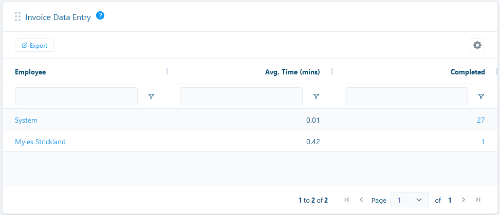Sort by Completed column header
The width and height of the screenshot is (500, 215).
tap(468, 72)
